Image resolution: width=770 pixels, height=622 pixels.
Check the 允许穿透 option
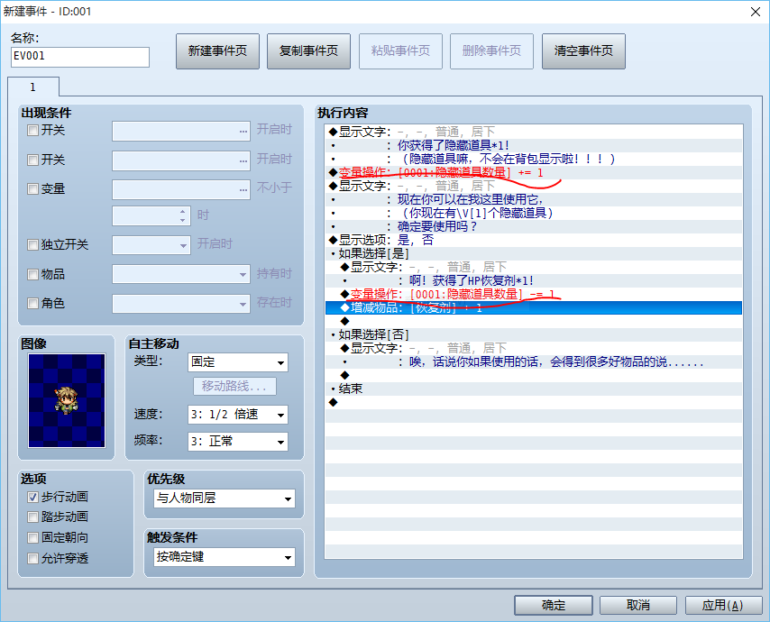[32, 558]
